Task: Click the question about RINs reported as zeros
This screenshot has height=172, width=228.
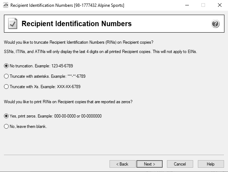Action: [68, 102]
